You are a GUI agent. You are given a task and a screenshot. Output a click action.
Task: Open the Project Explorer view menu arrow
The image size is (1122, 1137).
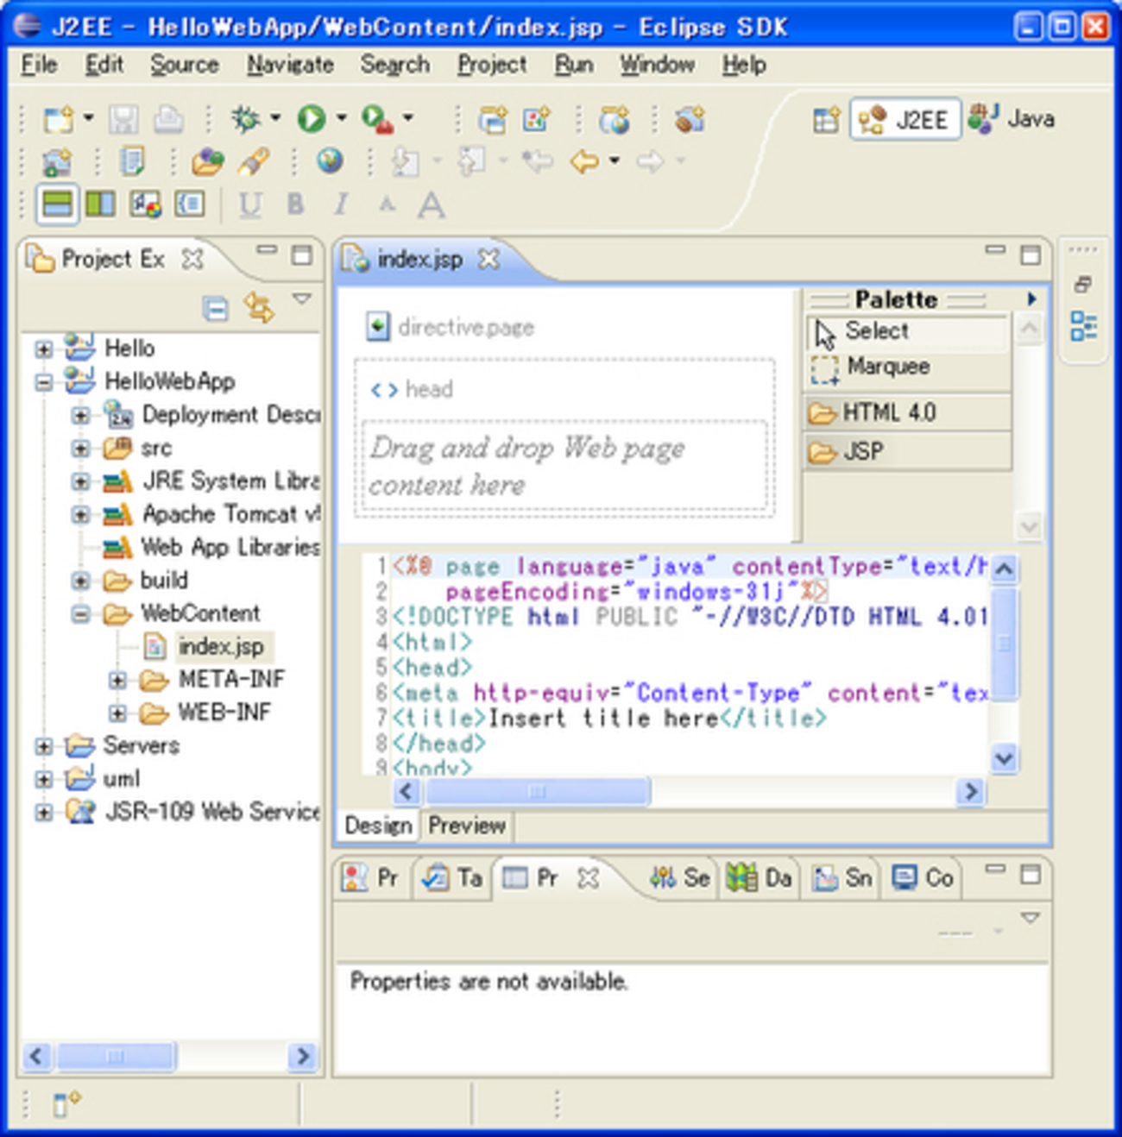click(301, 298)
